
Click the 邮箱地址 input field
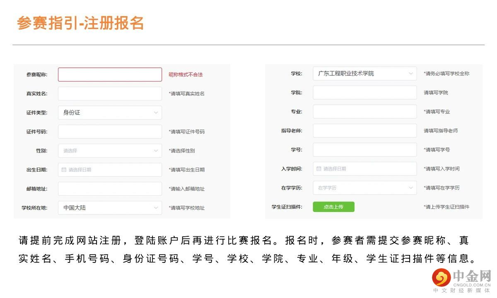pyautogui.click(x=110, y=189)
